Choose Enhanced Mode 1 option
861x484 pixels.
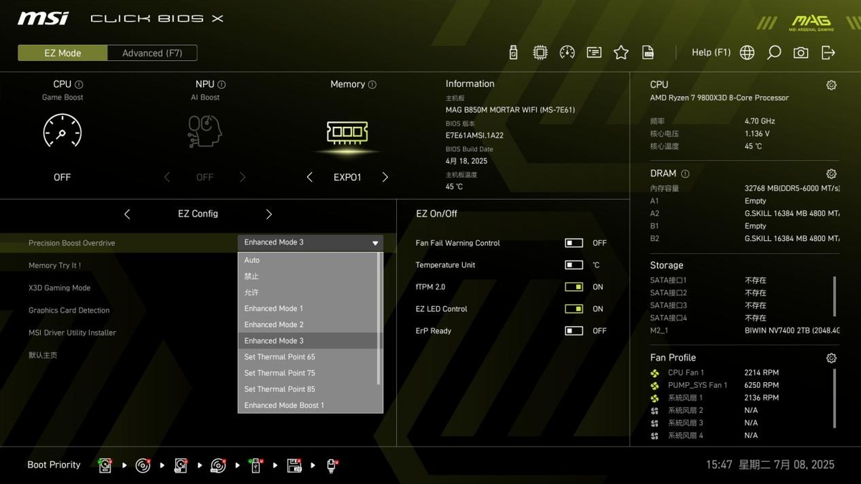tap(307, 308)
